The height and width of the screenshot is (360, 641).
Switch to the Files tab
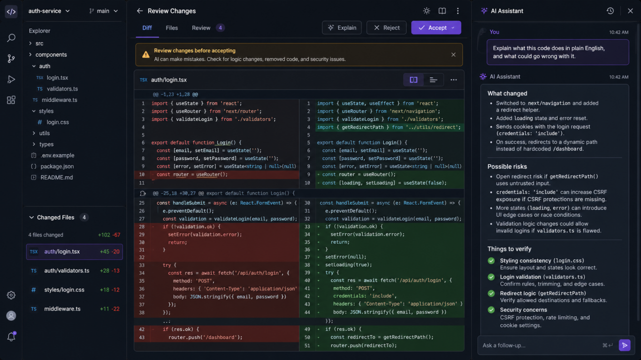(x=172, y=28)
